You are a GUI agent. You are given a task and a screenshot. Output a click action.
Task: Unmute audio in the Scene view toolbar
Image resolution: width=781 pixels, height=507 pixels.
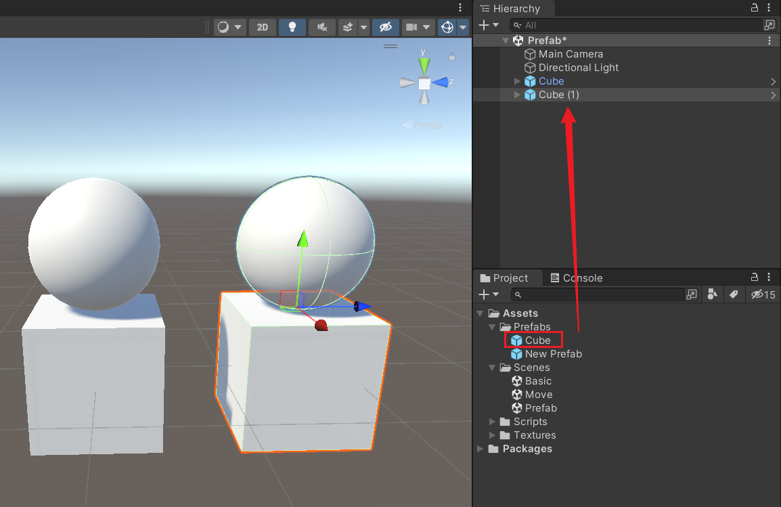click(x=321, y=27)
